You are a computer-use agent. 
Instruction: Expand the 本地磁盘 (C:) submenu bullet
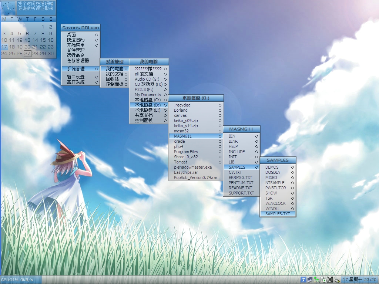point(165,100)
